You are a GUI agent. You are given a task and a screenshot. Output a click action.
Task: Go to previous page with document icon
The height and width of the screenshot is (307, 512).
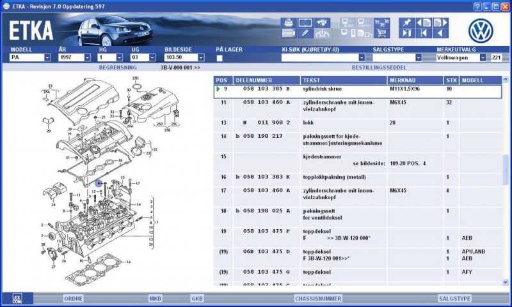point(423,23)
